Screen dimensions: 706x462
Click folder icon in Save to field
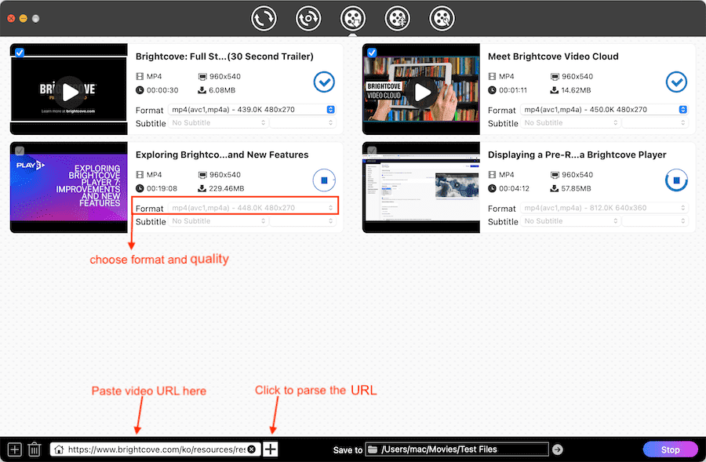(373, 449)
